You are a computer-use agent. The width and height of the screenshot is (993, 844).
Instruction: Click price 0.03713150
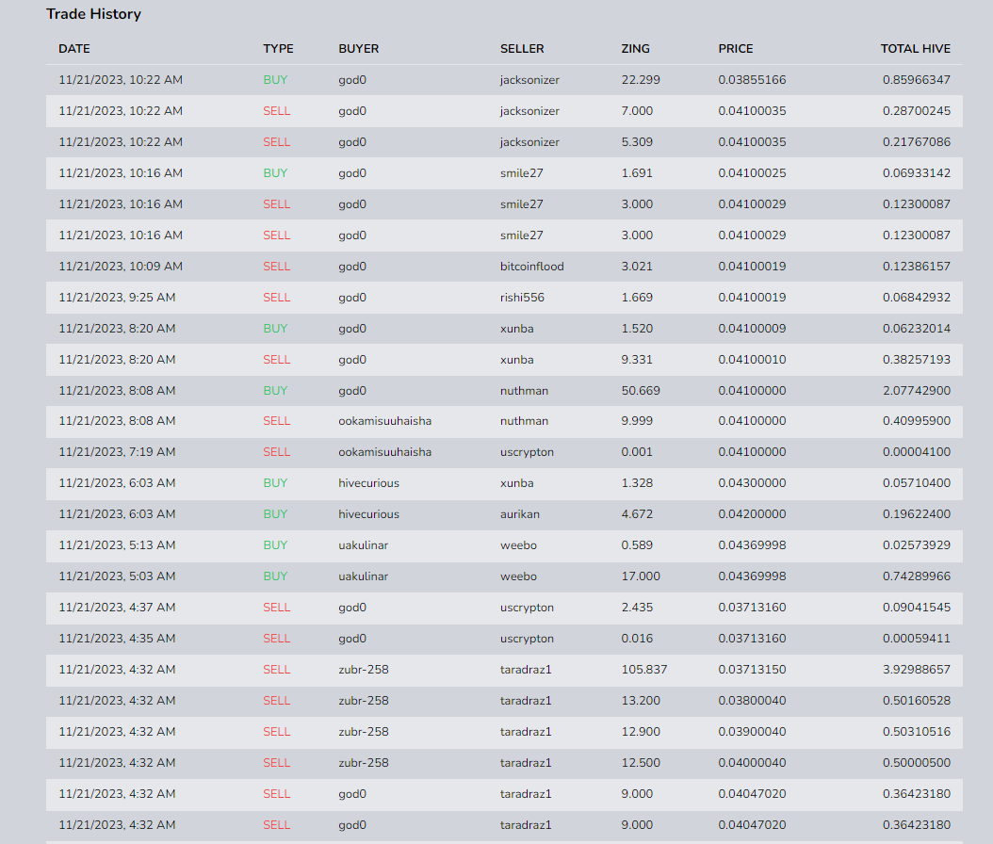[x=752, y=669]
